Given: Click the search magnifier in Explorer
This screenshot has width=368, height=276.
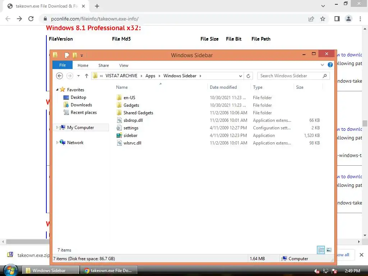Looking at the screenshot, I should pos(325,76).
